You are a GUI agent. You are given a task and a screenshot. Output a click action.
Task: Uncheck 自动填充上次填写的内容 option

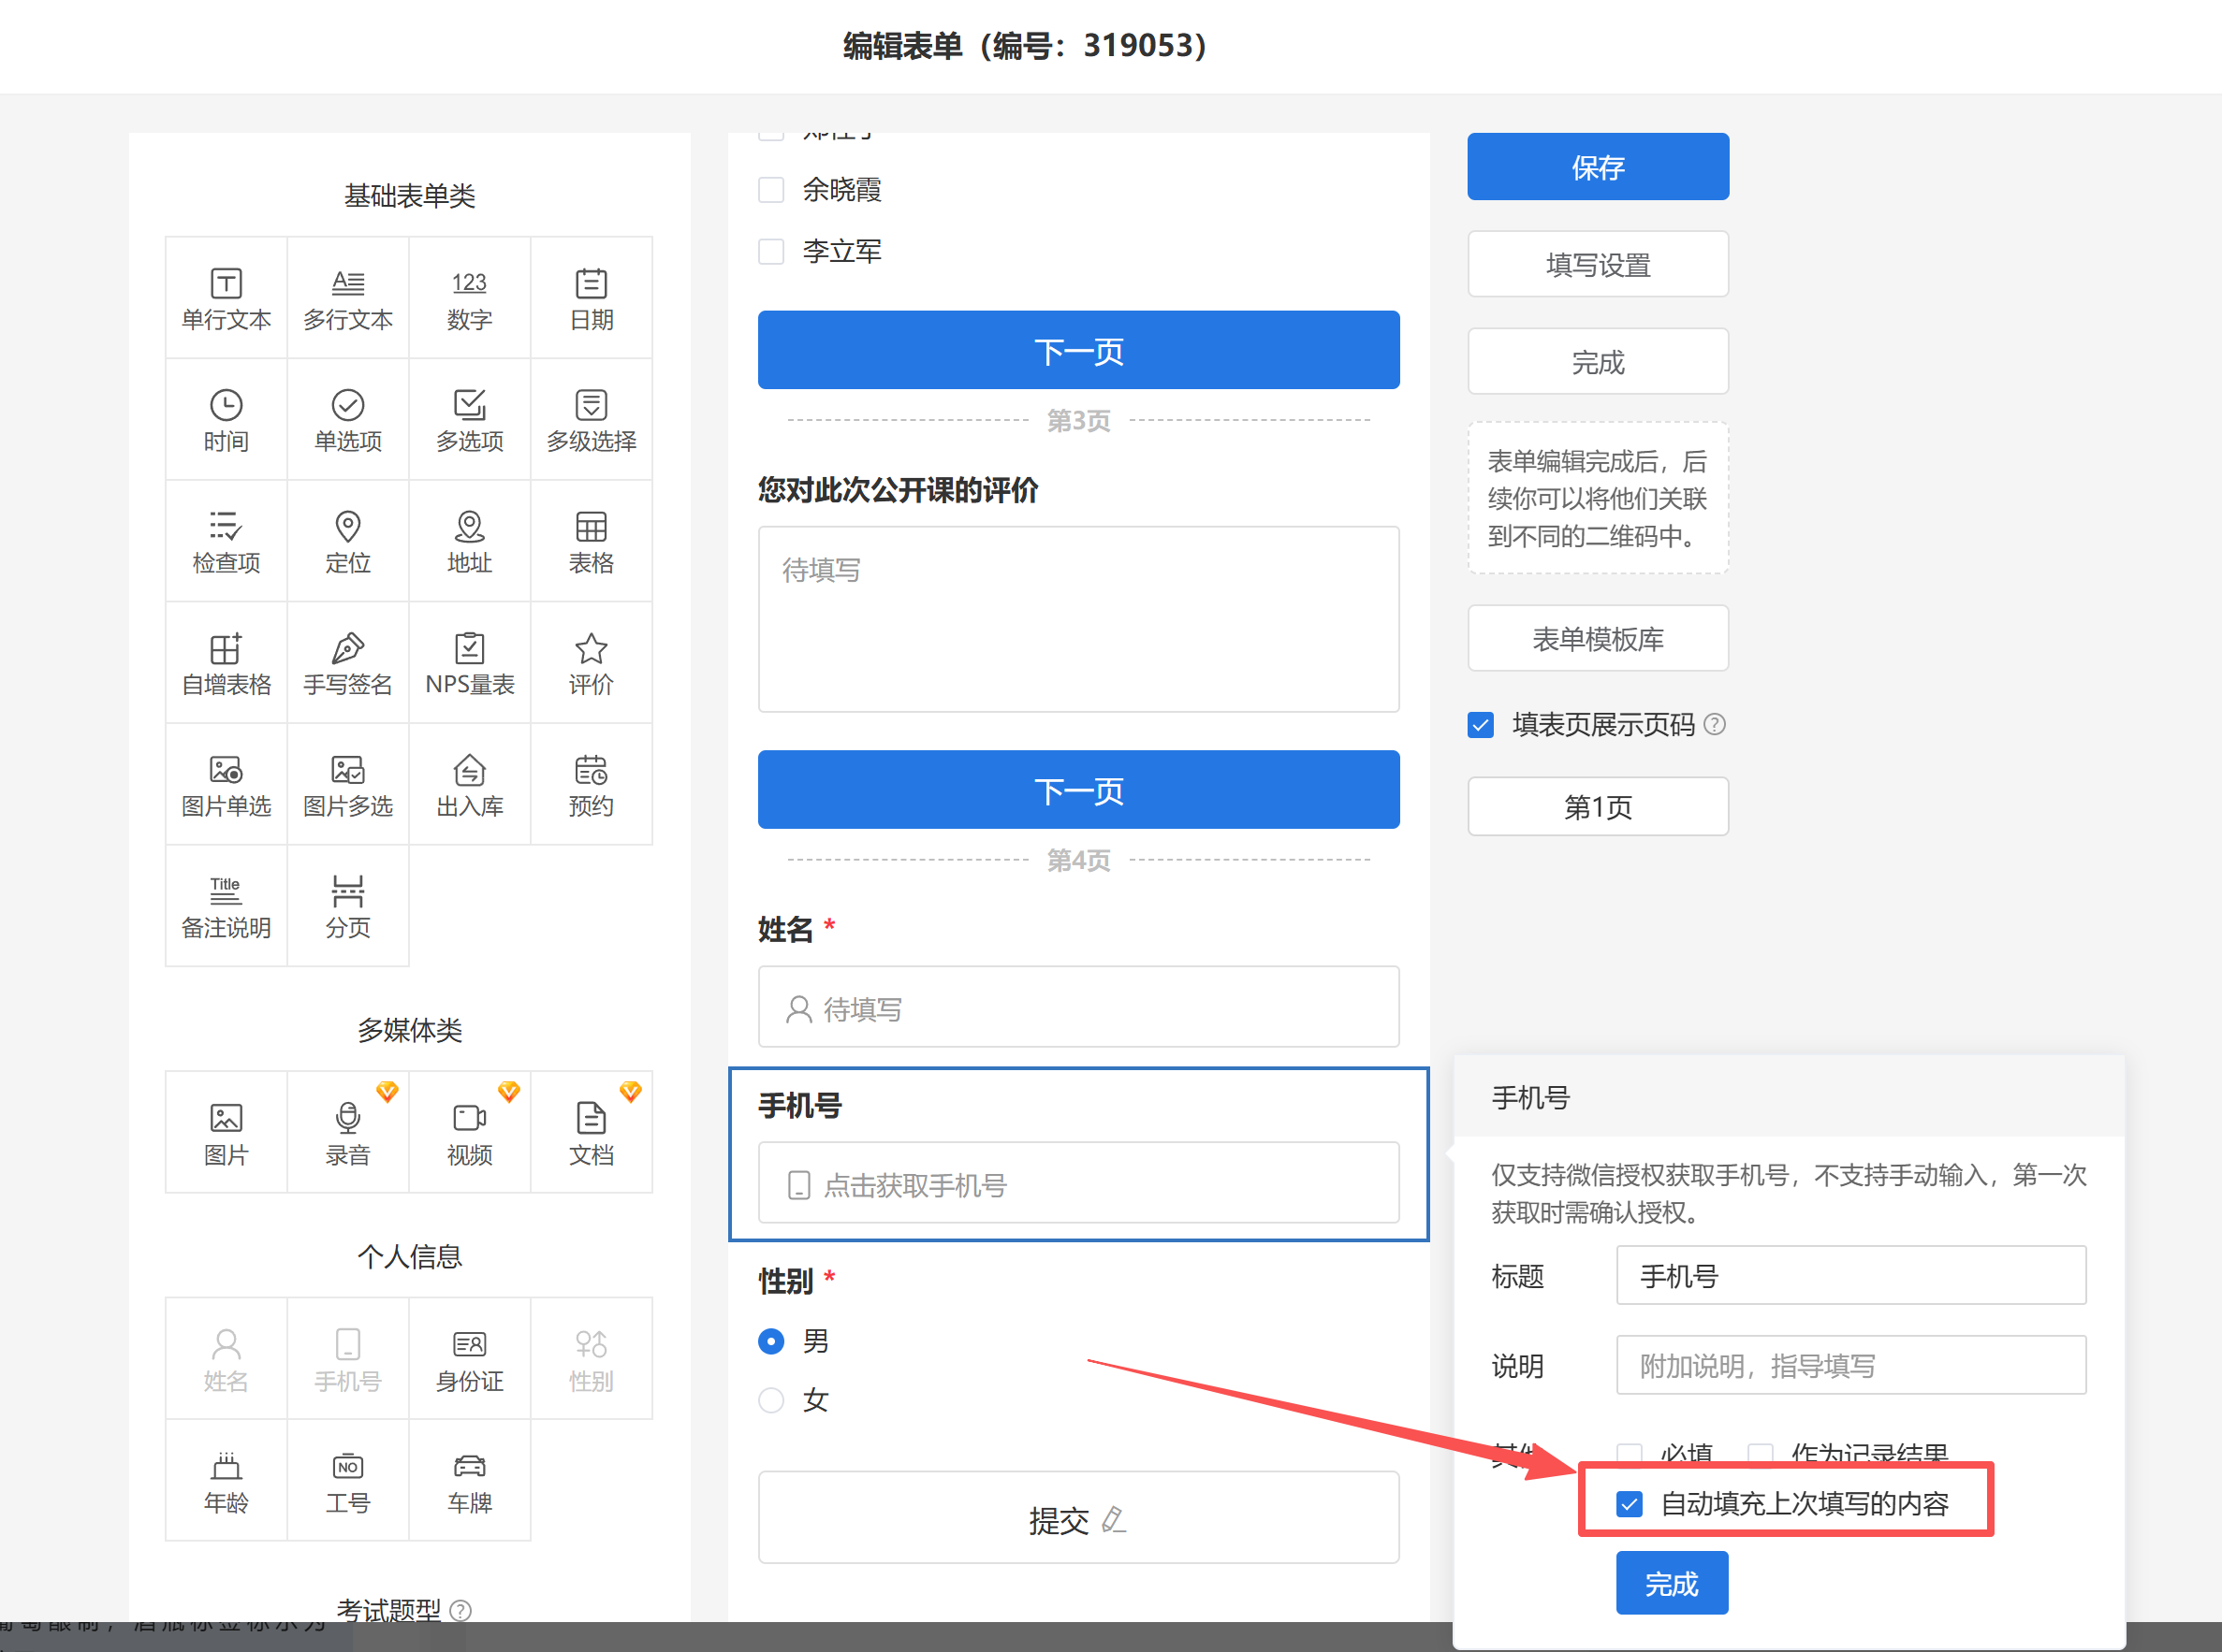coord(1629,1503)
